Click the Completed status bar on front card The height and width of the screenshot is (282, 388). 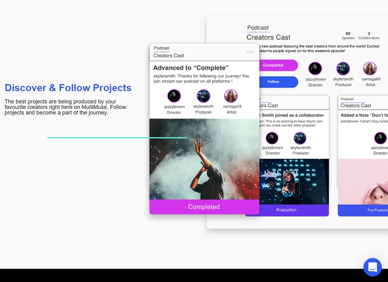click(x=204, y=207)
